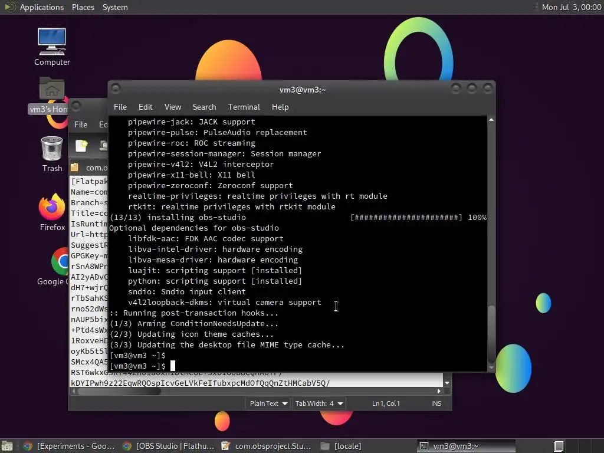Viewport: 604px width, 453px height.
Task: Click the 'Optional dependencies for obs-studio' line
Action: click(194, 228)
